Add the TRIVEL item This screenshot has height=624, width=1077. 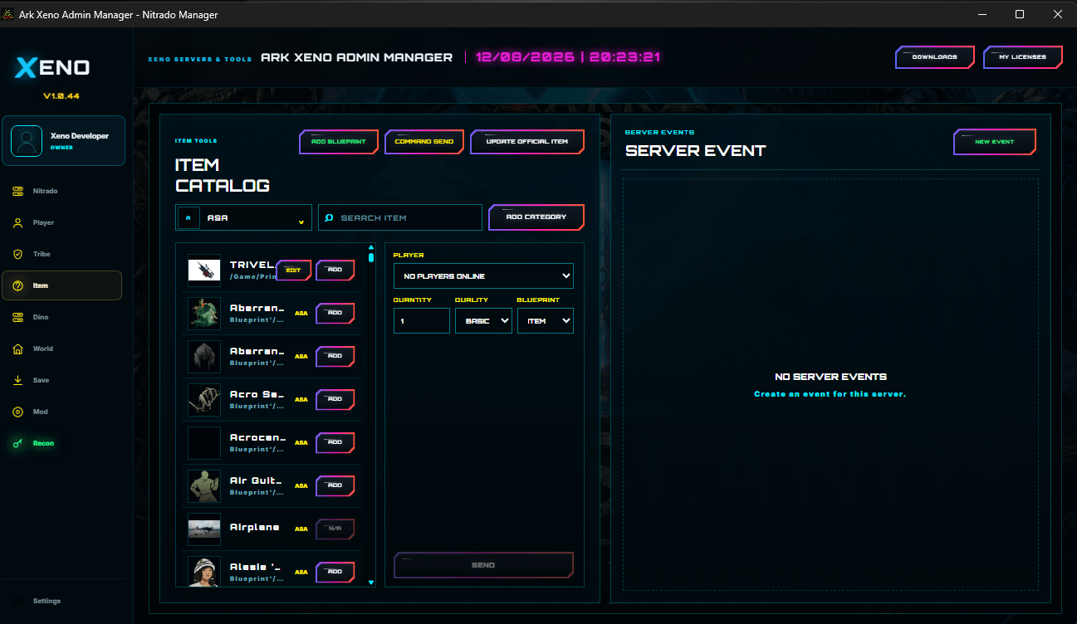click(x=335, y=271)
